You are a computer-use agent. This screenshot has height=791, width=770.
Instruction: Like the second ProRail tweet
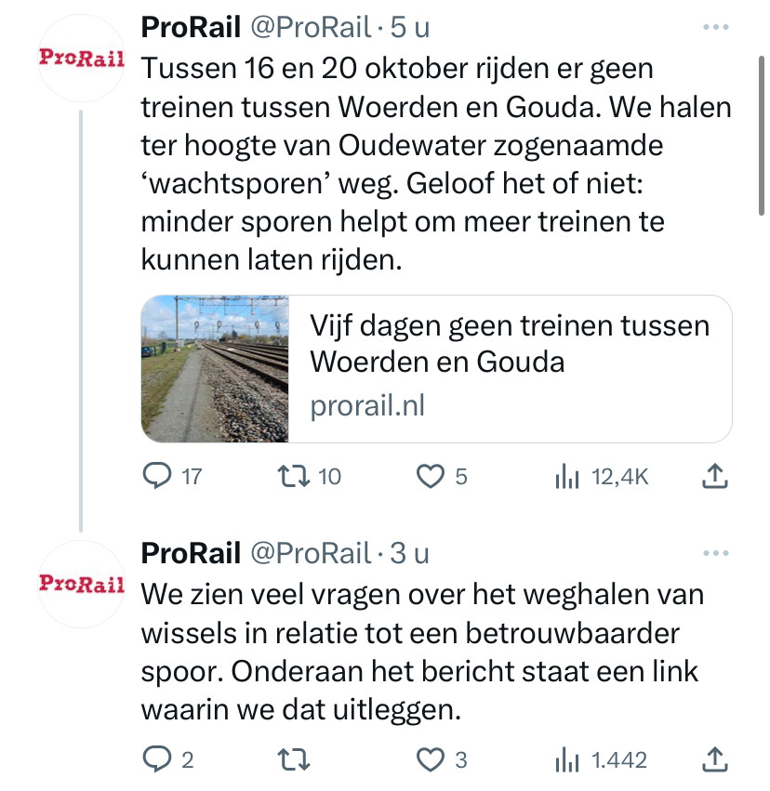coord(430,760)
